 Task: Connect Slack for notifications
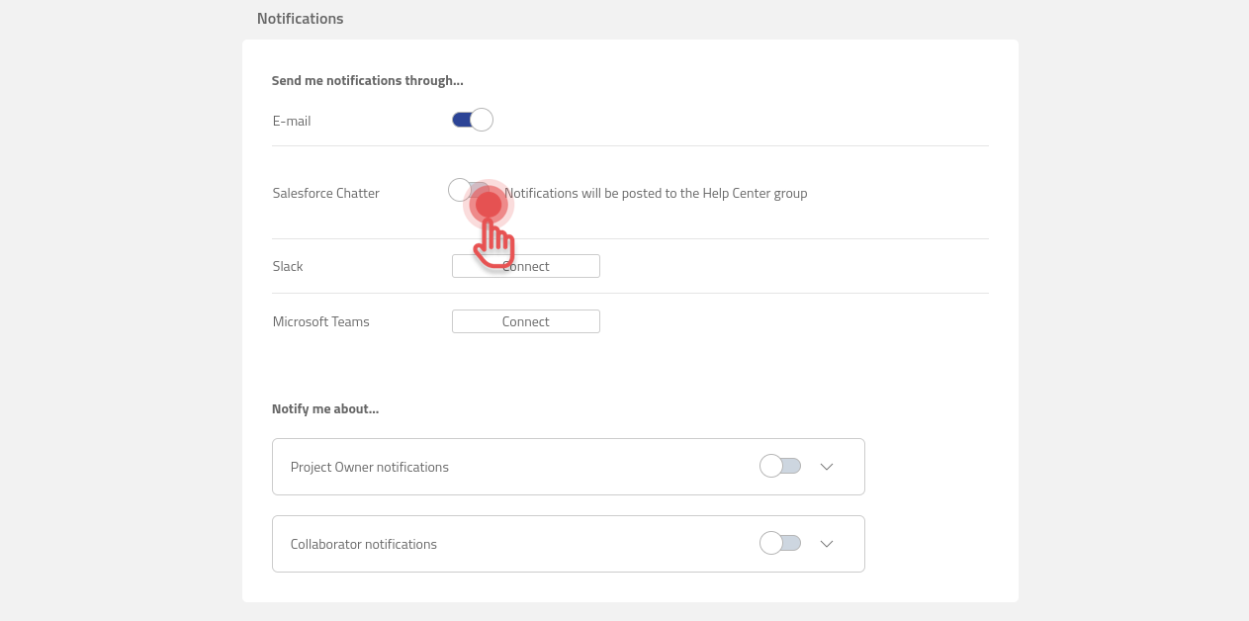[x=525, y=265]
